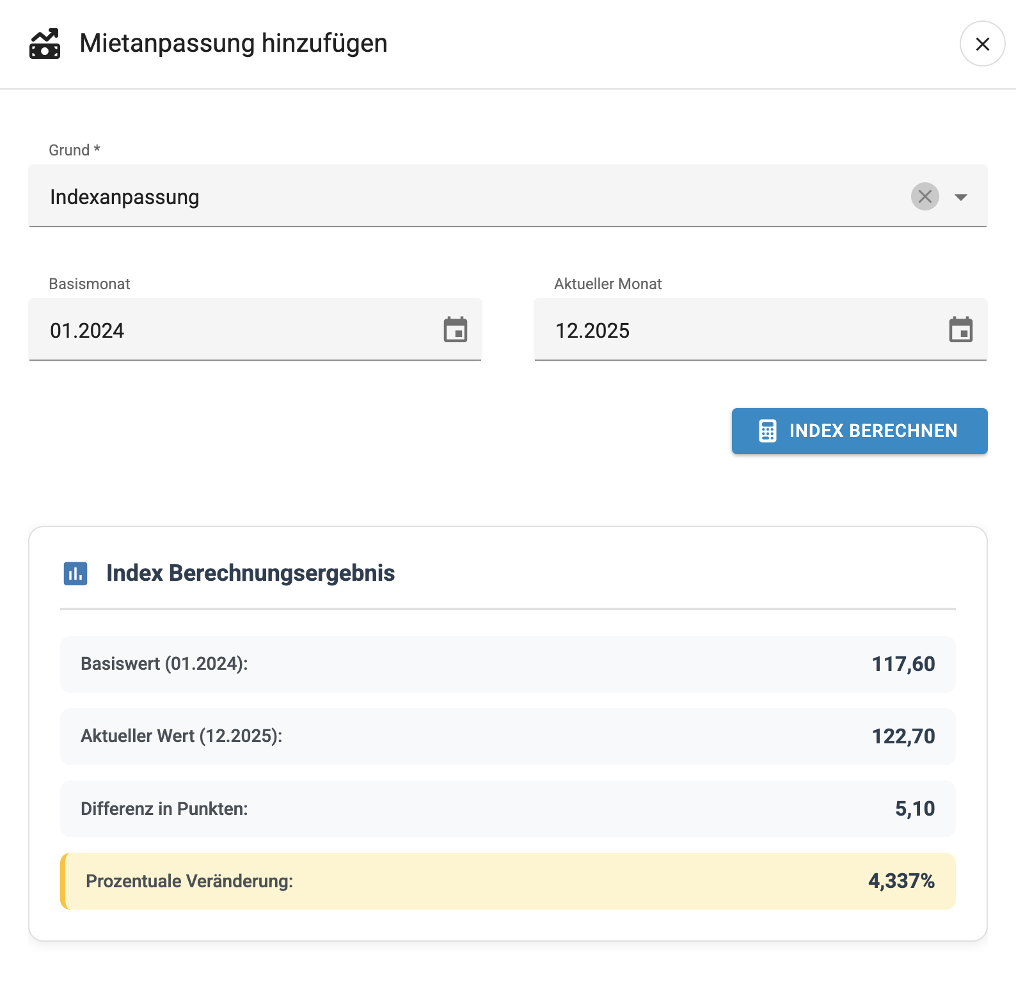Screen dimensions: 1016x989
Task: Click the label Differenz in Punkten:
Action: [164, 809]
